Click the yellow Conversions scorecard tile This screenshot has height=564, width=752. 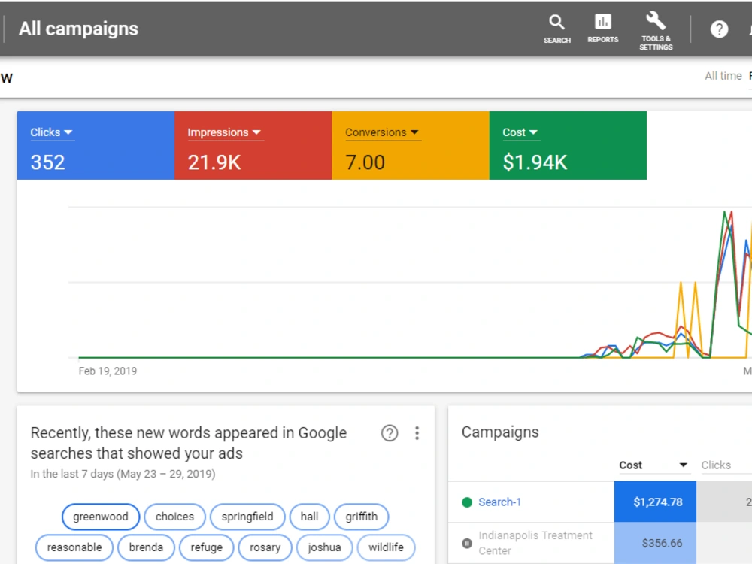point(411,146)
